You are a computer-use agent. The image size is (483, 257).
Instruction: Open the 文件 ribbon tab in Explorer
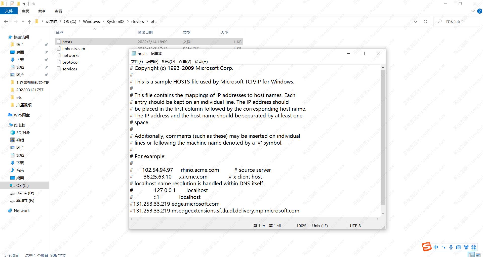[x=9, y=11]
